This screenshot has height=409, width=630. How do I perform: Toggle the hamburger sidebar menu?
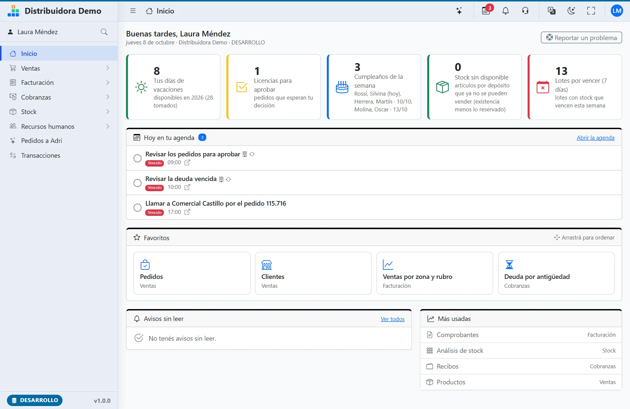pos(133,11)
